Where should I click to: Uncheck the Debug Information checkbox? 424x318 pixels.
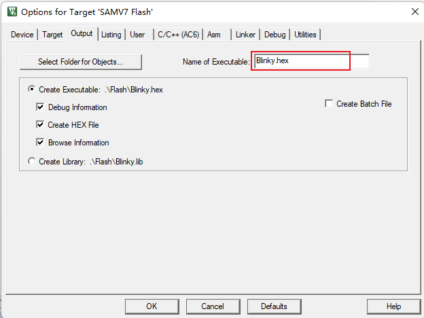tap(40, 107)
